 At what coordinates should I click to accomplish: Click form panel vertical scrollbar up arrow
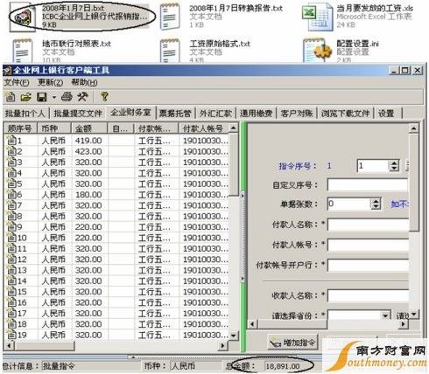[413, 128]
